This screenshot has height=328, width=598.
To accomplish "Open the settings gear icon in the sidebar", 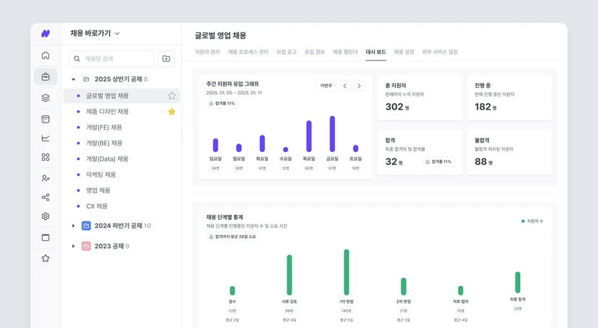I will (x=45, y=216).
